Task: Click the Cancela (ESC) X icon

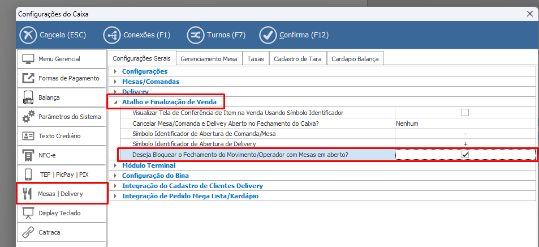Action: click(28, 35)
